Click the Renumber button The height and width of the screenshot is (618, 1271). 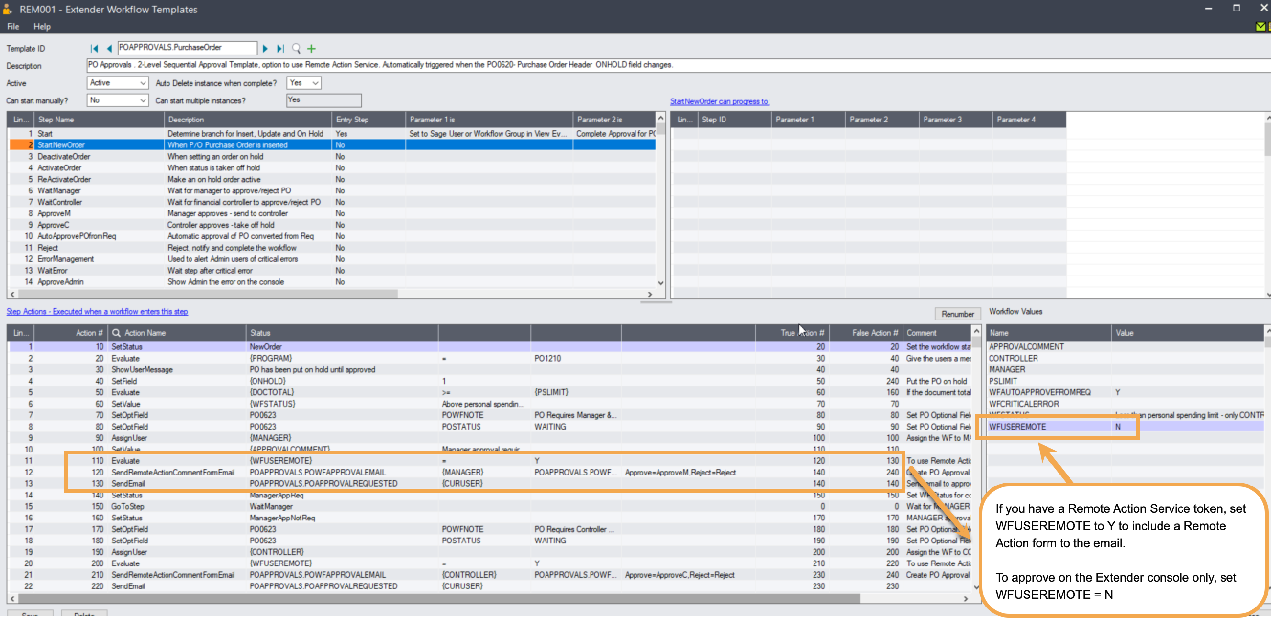pos(957,314)
